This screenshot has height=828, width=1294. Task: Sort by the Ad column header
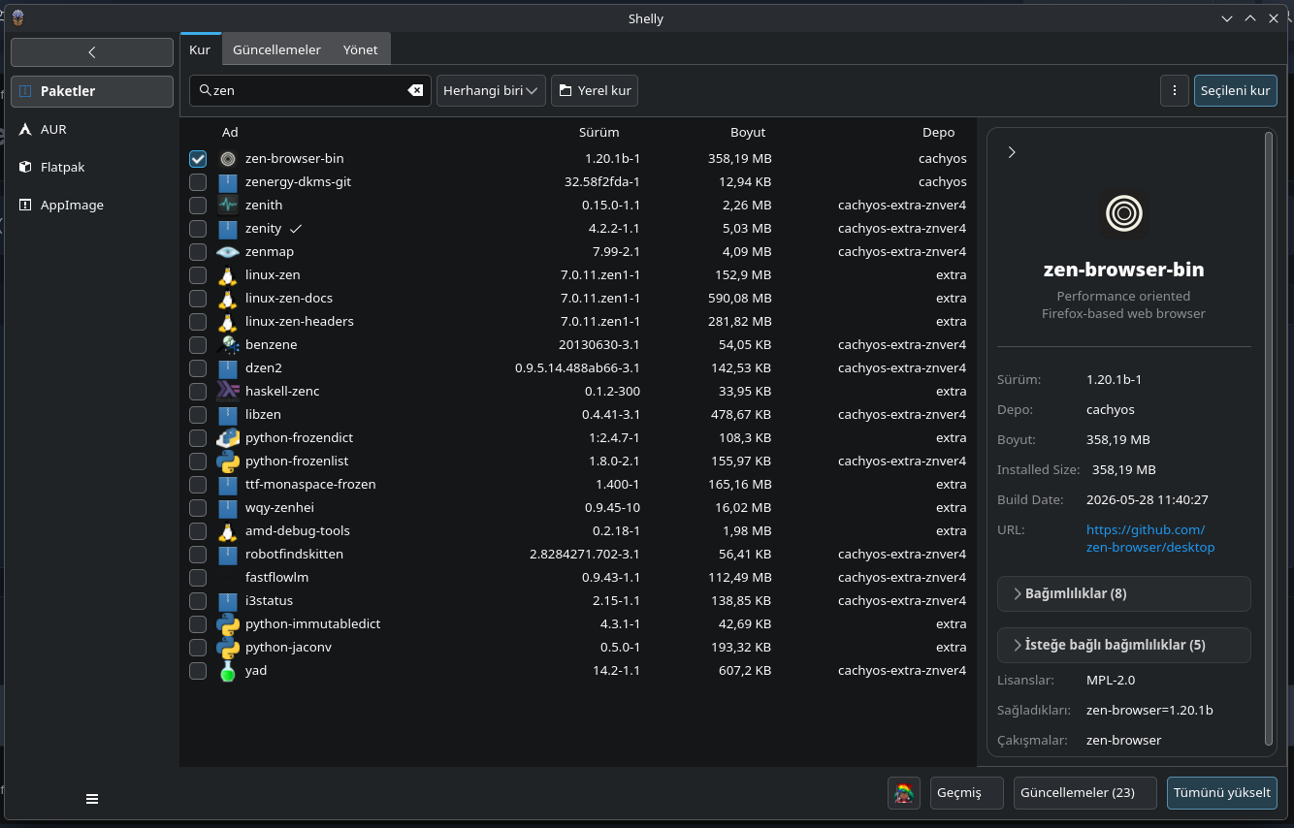pyautogui.click(x=230, y=133)
